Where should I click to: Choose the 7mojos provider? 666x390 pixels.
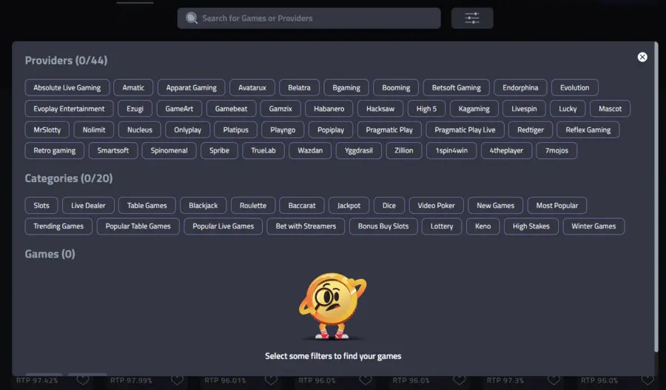(556, 150)
